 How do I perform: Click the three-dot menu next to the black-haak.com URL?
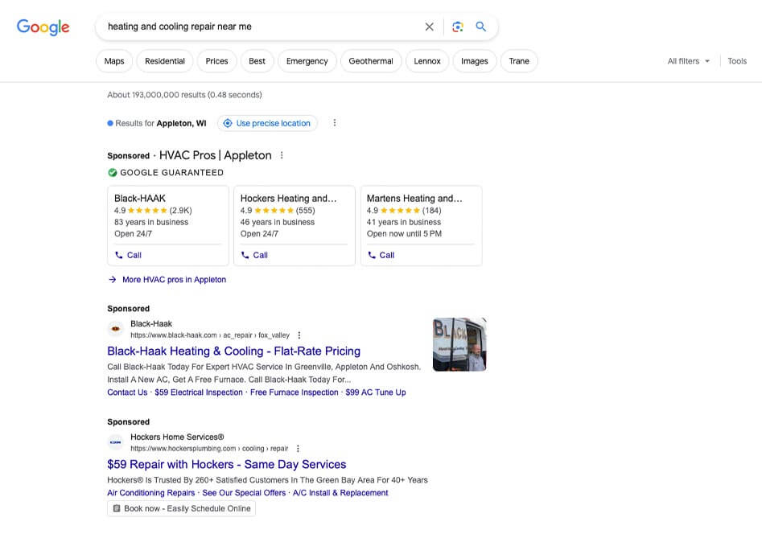299,335
